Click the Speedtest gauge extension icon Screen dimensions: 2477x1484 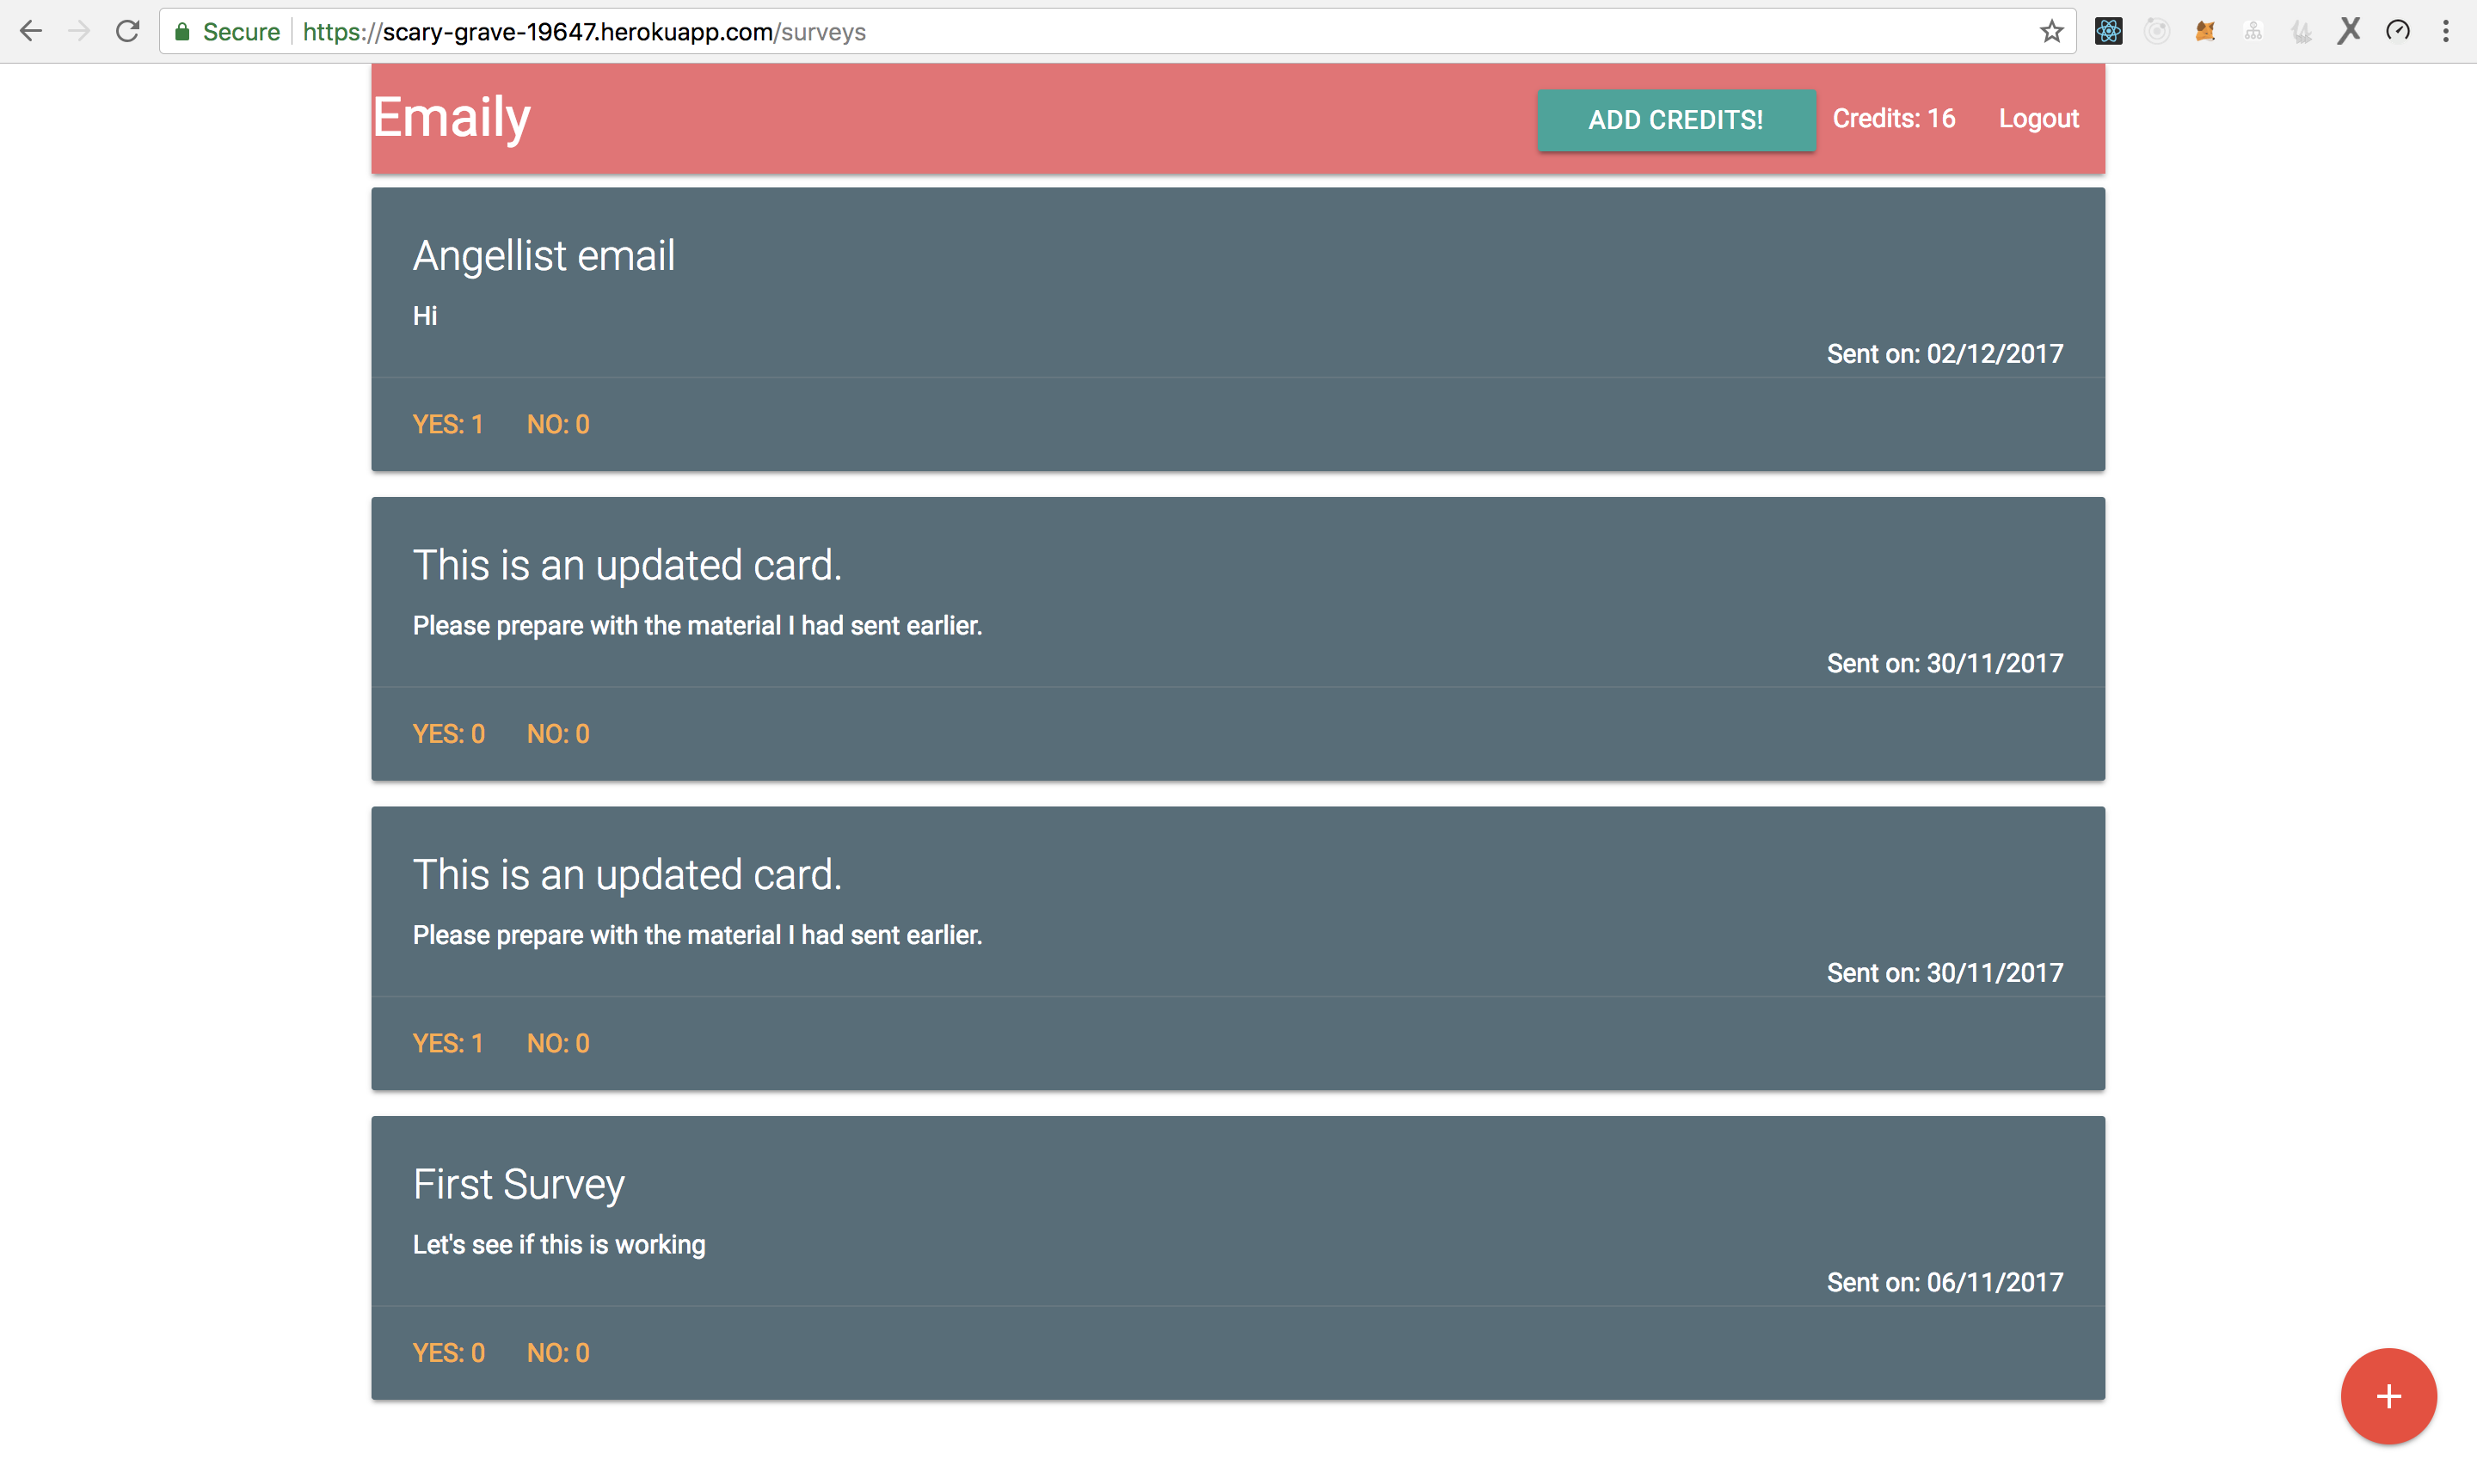point(2397,31)
